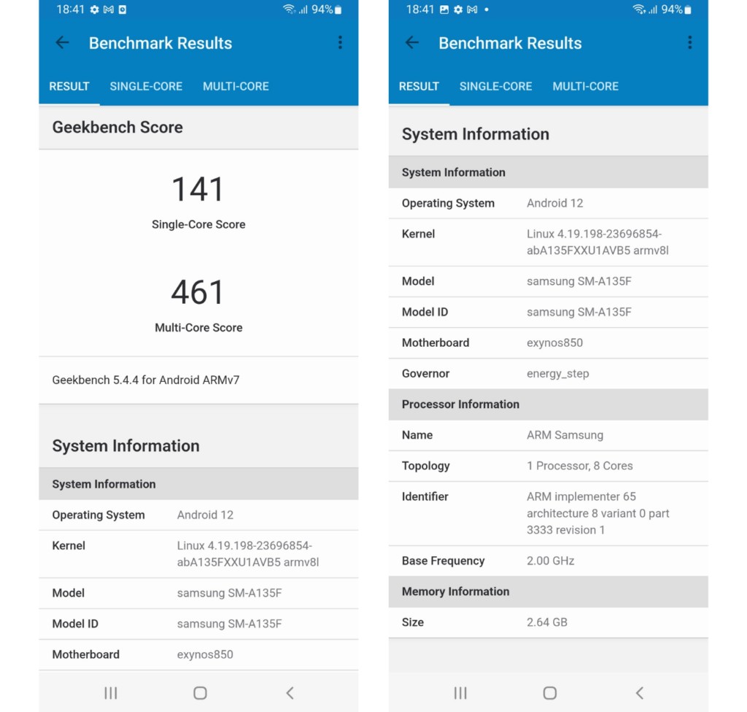
Task: Tap Gmail status icon on left phone
Action: 109,9
